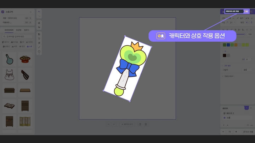Select the circle shape tool

pos(39,51)
